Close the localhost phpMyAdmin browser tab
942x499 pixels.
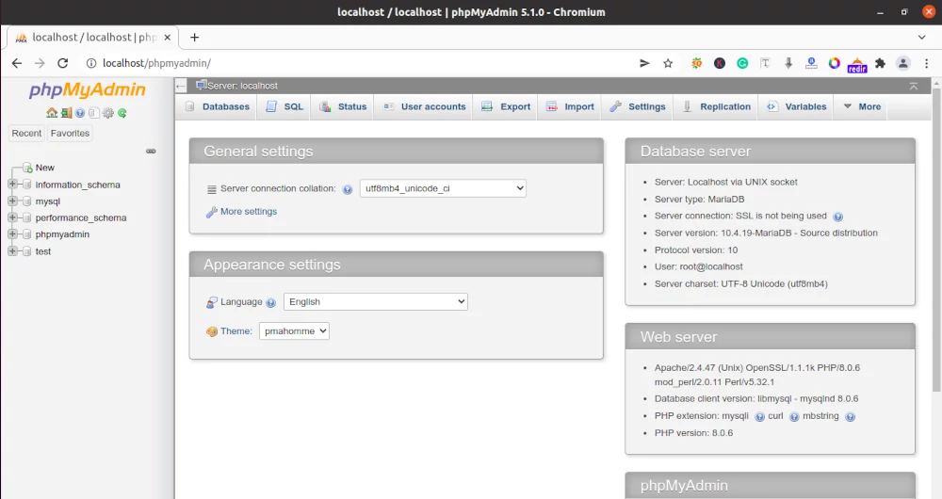click(x=168, y=38)
